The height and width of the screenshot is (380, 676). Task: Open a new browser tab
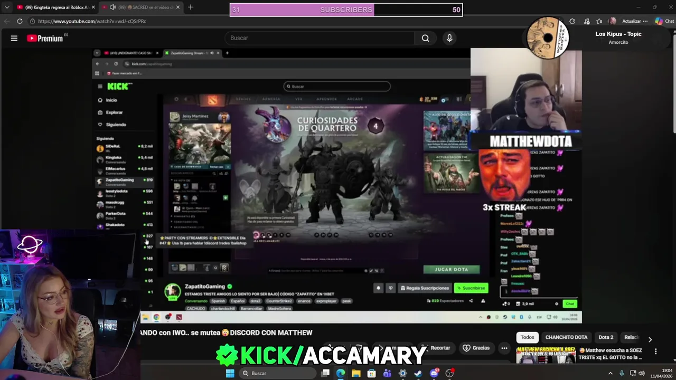click(191, 7)
